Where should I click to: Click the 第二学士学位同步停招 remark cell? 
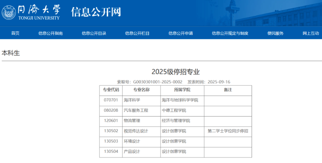(x=228, y=131)
